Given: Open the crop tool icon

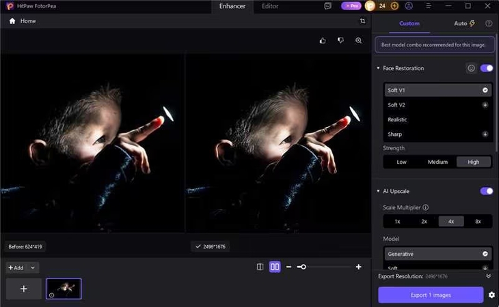Looking at the screenshot, I should 362,21.
